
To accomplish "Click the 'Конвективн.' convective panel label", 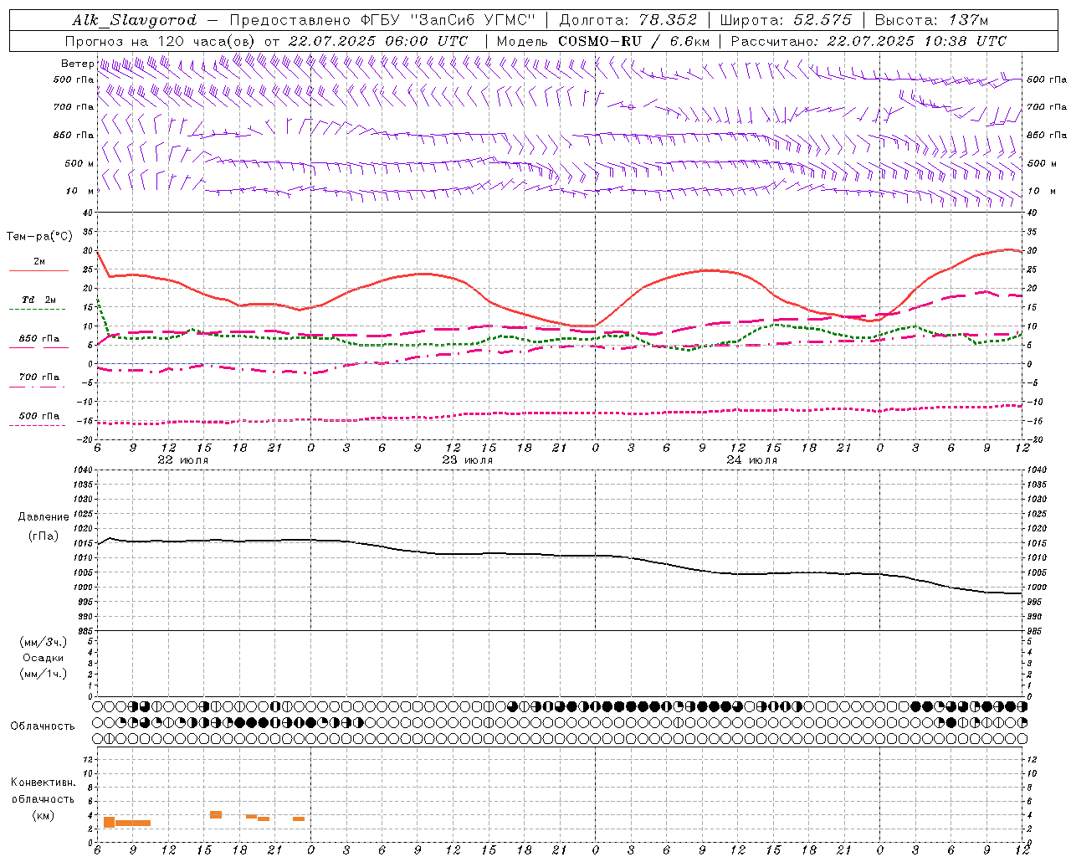I will click(x=43, y=783).
